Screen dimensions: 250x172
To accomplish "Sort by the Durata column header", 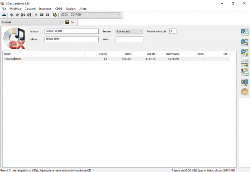I will point(145,54).
